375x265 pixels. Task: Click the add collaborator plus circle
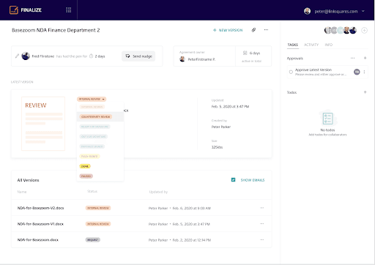pyautogui.click(x=364, y=30)
